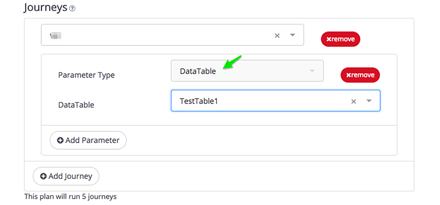Click the journey name selector field

(x=172, y=35)
